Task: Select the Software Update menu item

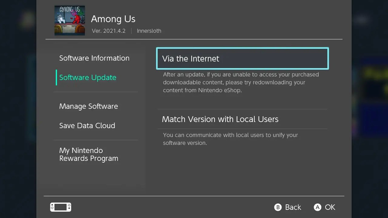Action: (x=88, y=78)
